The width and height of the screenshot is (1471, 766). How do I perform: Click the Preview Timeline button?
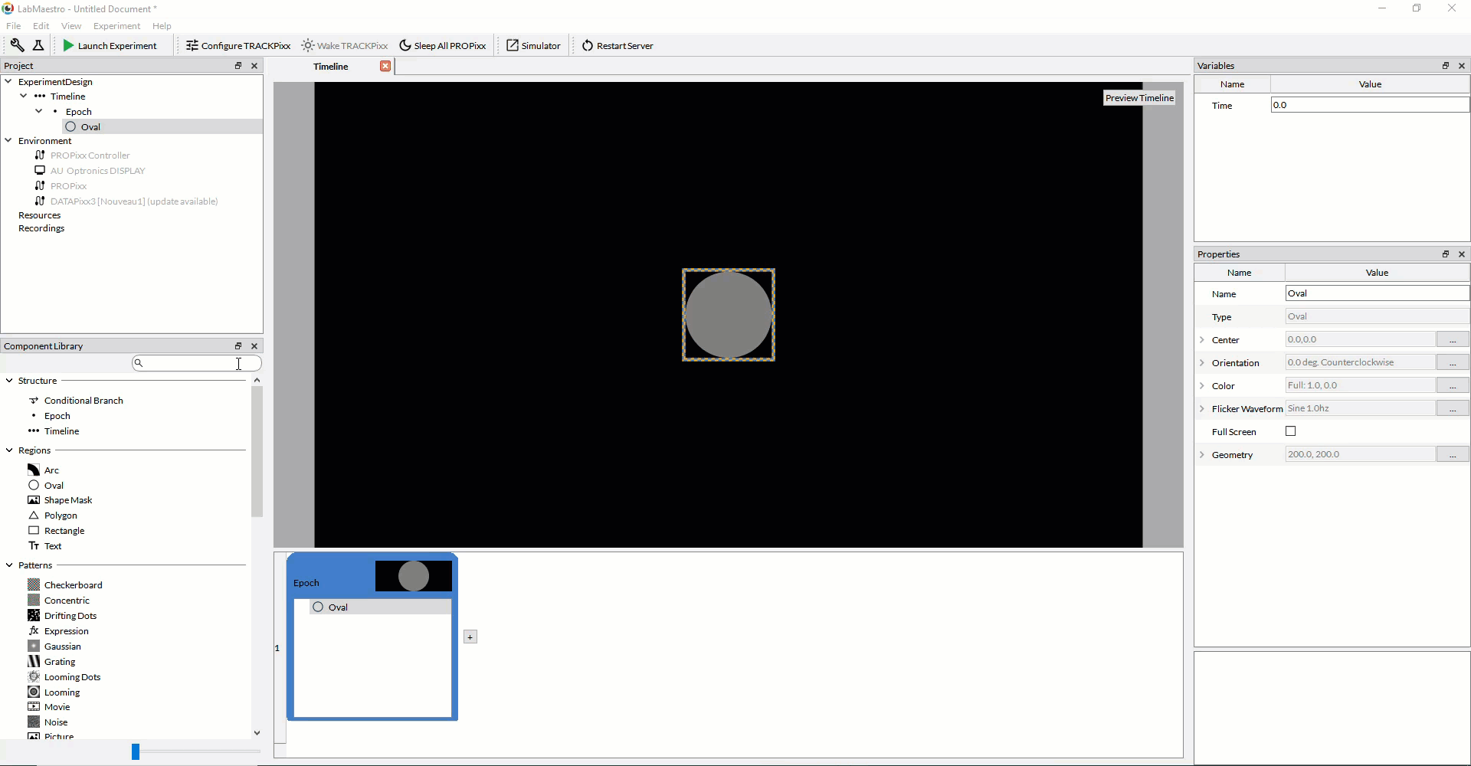1139,98
